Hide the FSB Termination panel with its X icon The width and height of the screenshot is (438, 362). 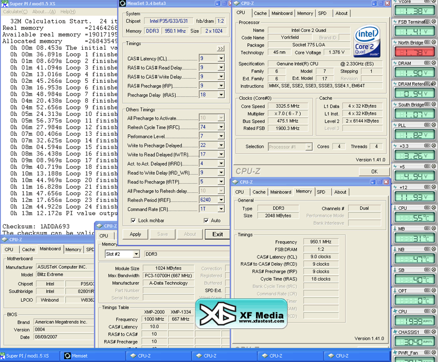pos(434,21)
